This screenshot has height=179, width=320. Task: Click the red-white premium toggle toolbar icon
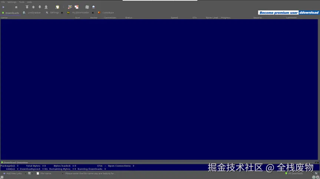coord(76,7)
